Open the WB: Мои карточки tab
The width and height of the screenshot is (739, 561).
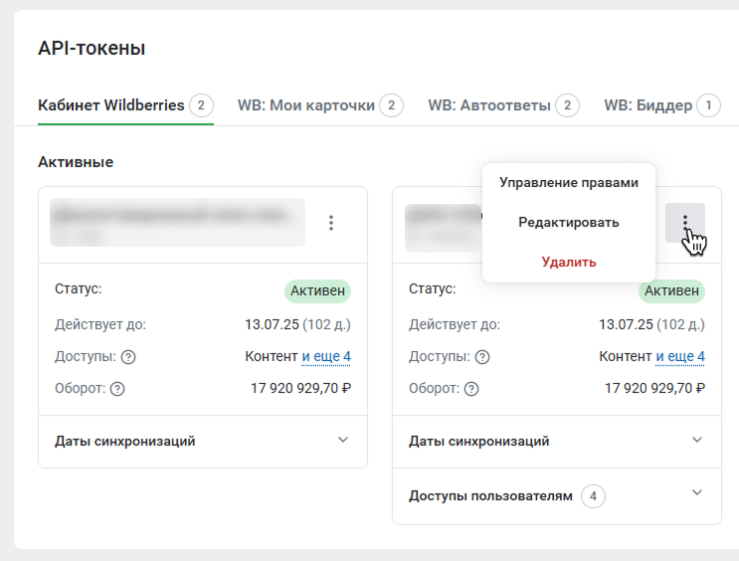[320, 105]
